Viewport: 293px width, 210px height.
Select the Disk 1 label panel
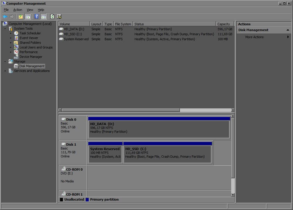[73, 153]
